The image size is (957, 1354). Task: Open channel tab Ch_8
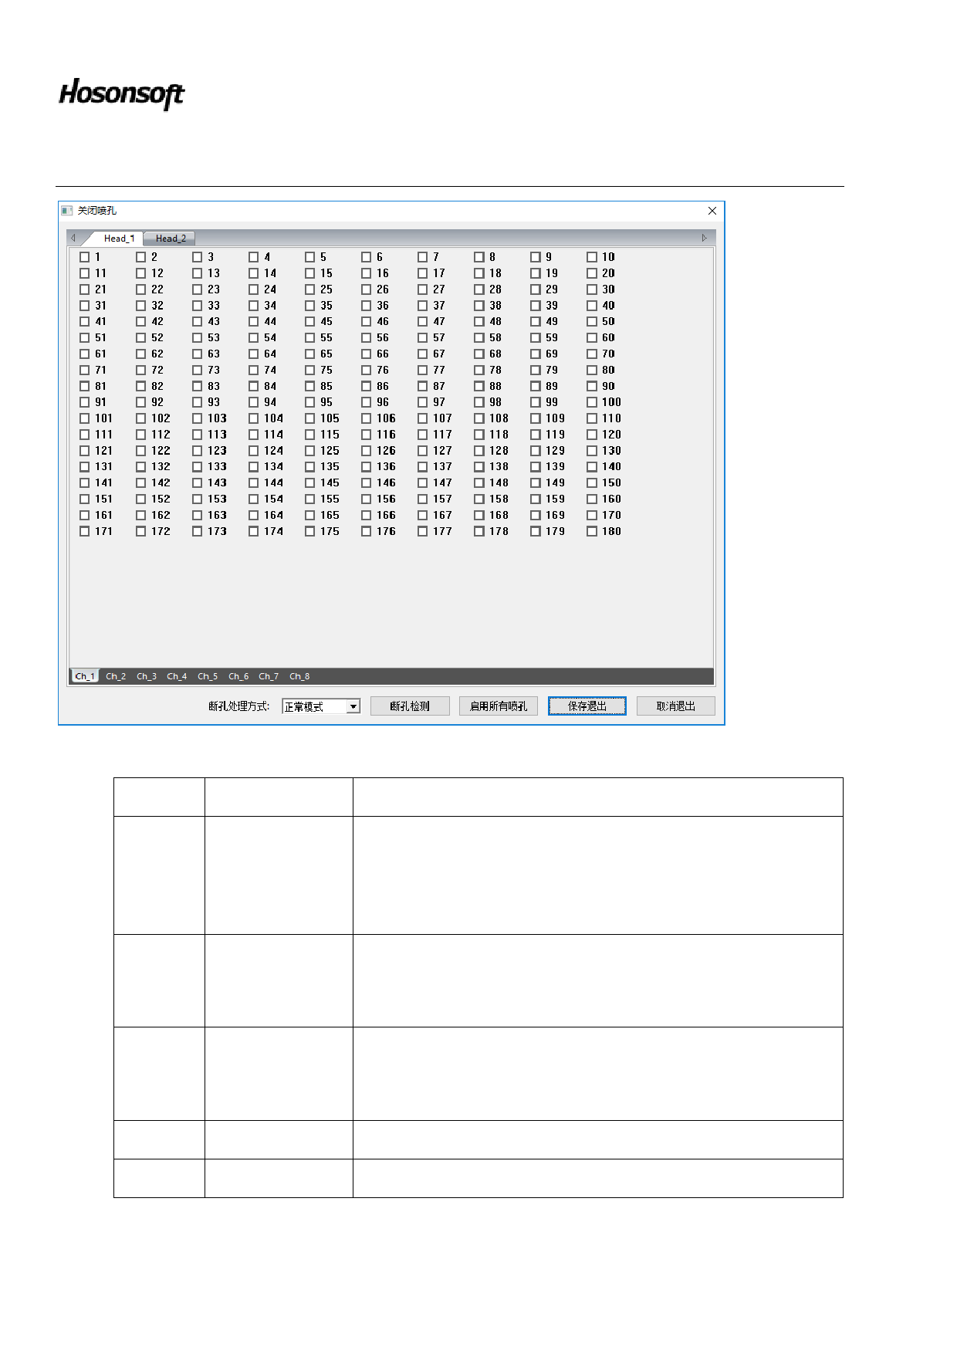299,676
